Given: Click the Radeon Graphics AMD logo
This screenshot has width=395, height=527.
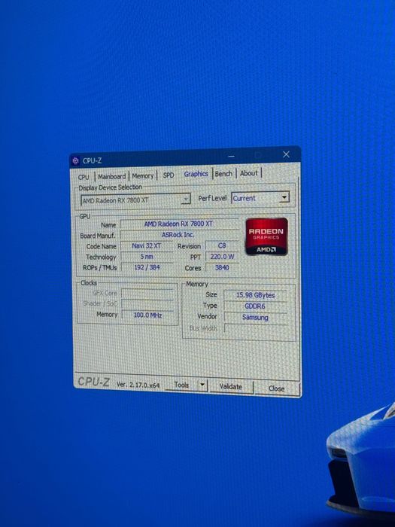Looking at the screenshot, I should pos(266,236).
